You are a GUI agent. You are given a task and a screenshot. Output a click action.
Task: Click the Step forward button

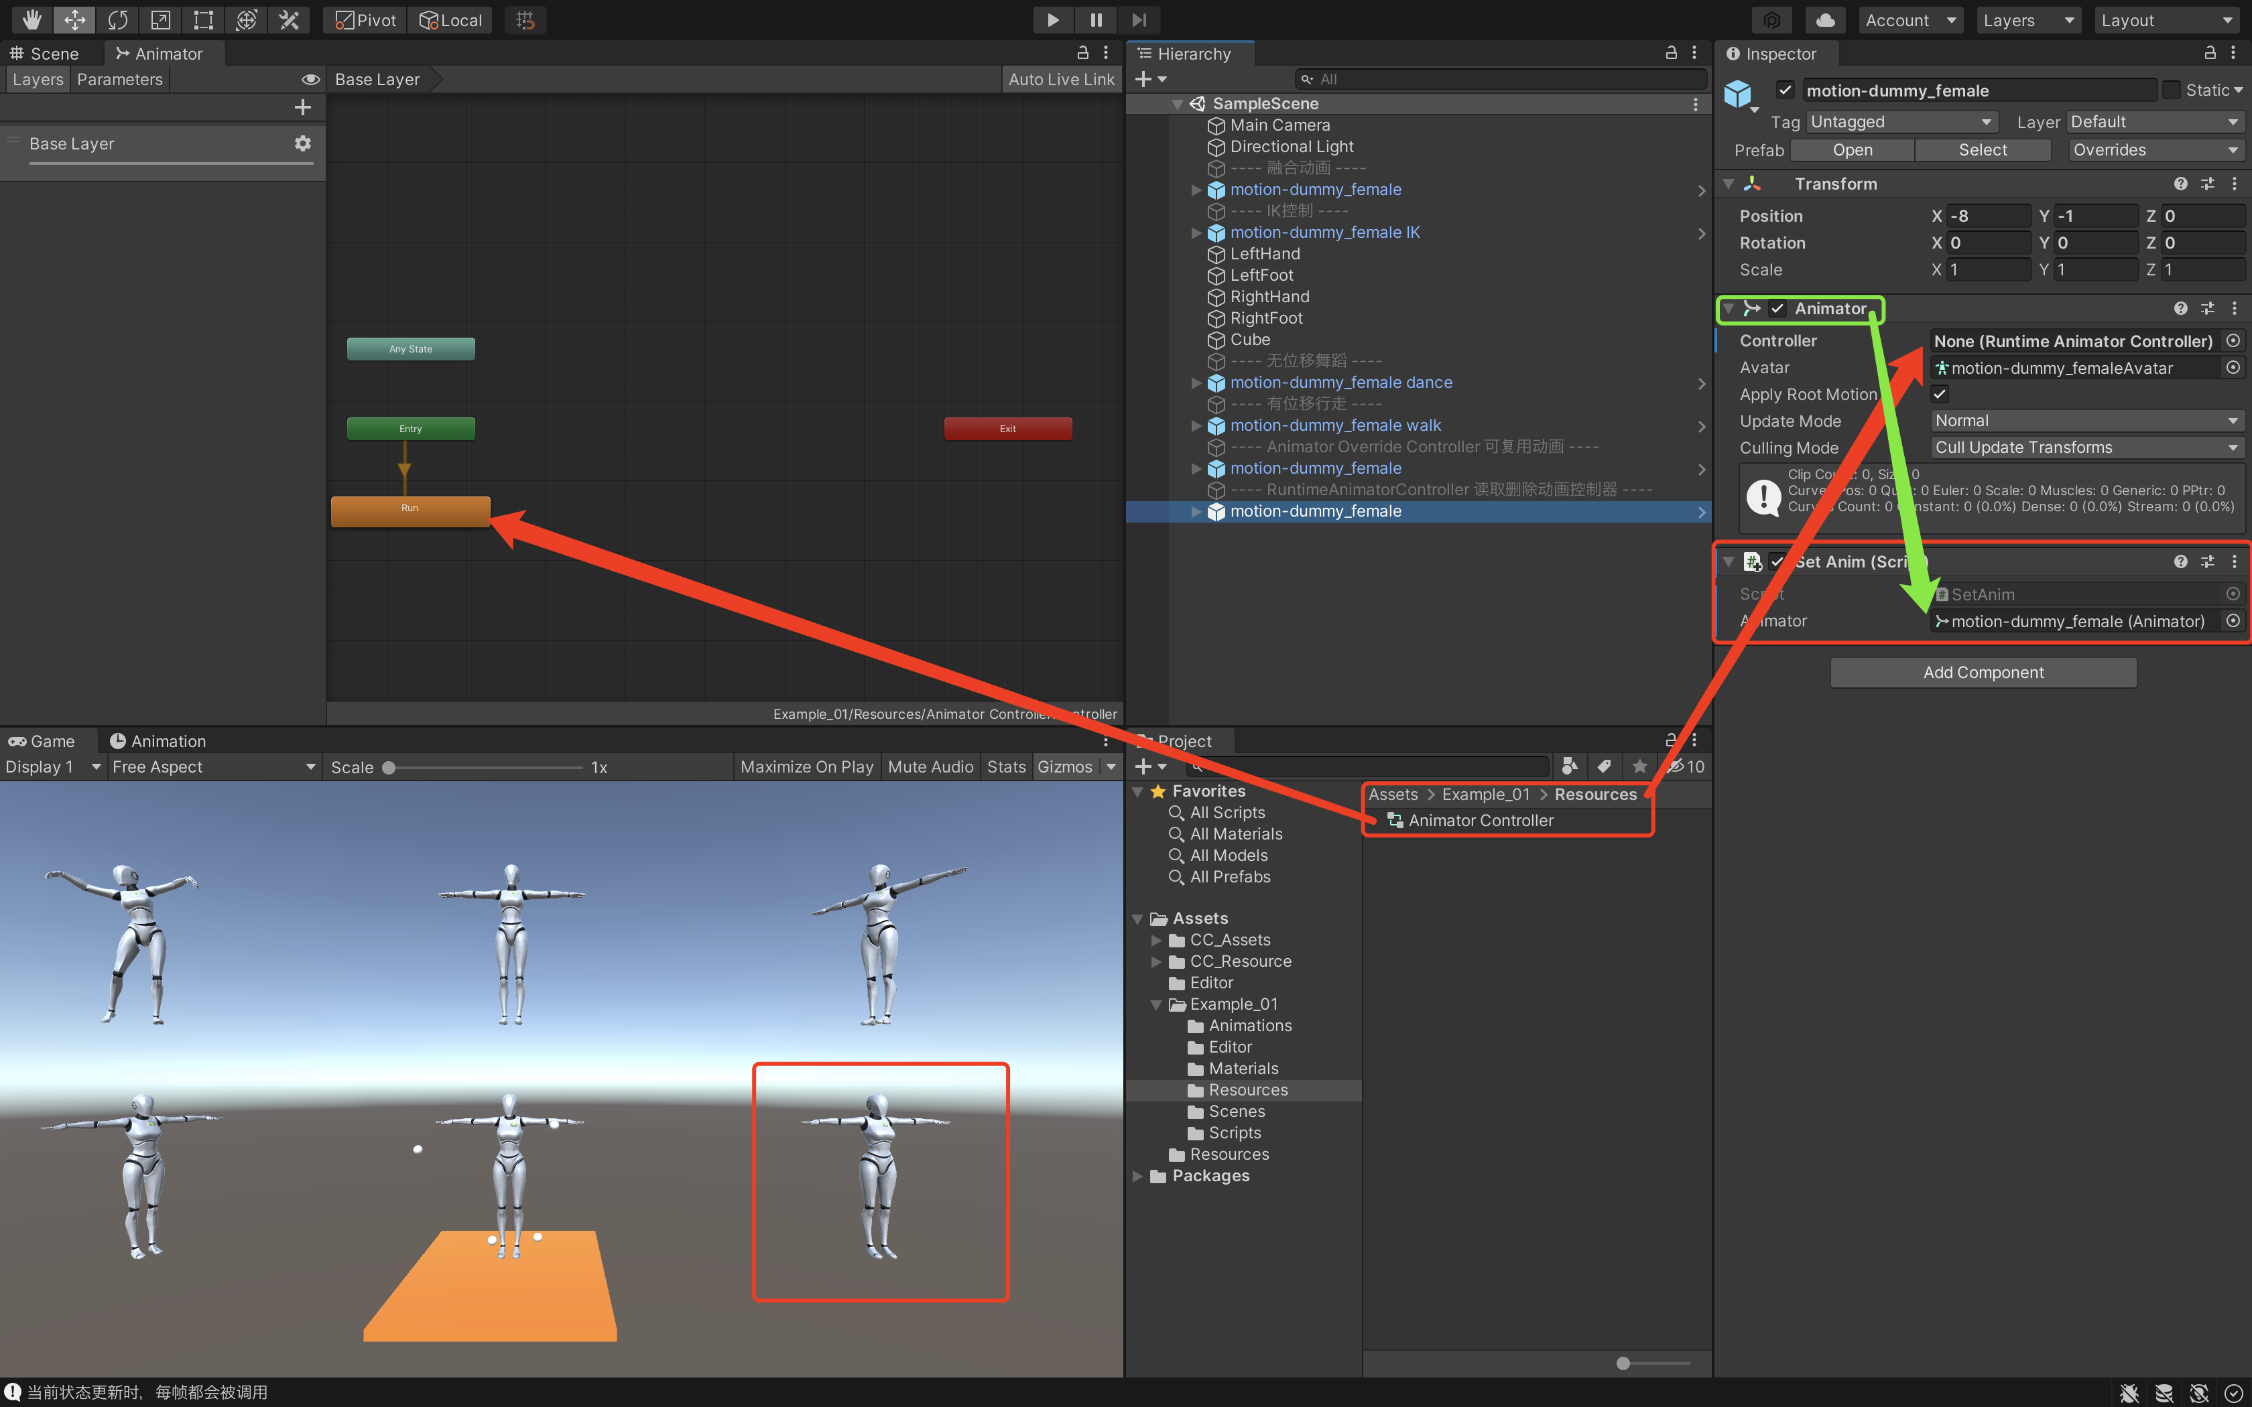pyautogui.click(x=1139, y=19)
